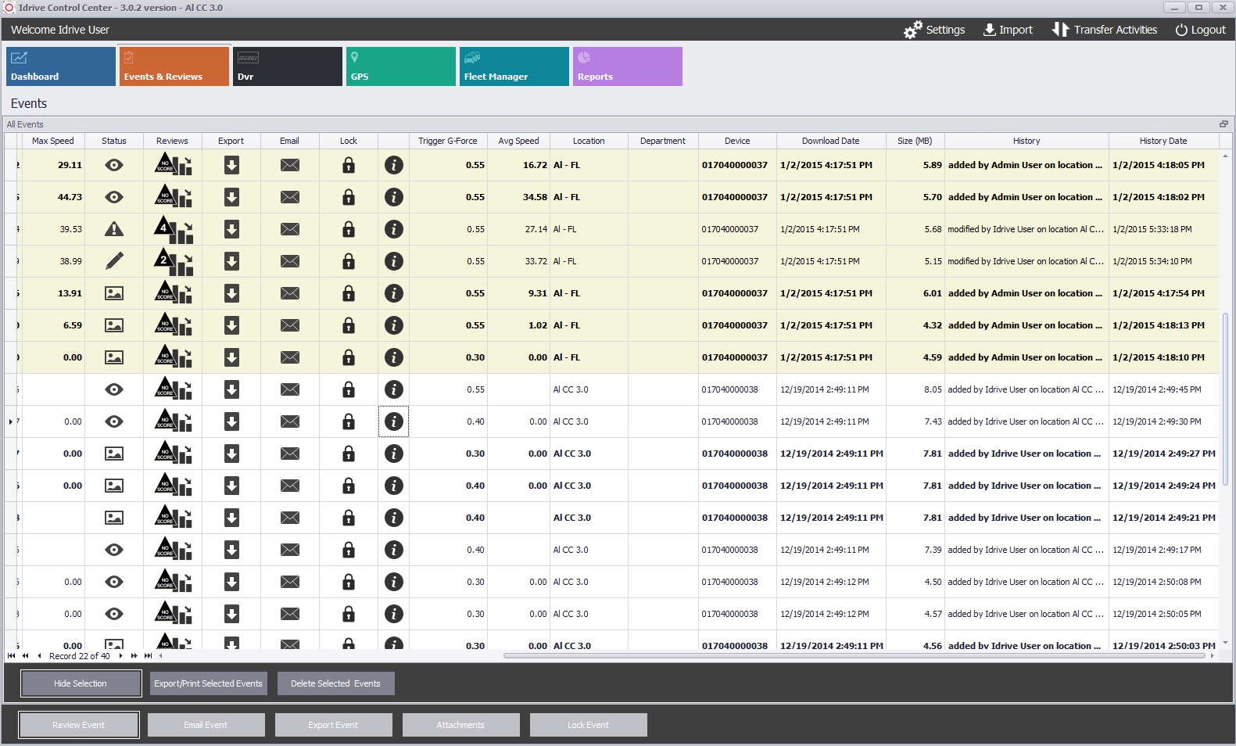Screen dimensions: 1236x746
Task: Toggle the lock for the 29.11 max speed event
Action: (349, 165)
